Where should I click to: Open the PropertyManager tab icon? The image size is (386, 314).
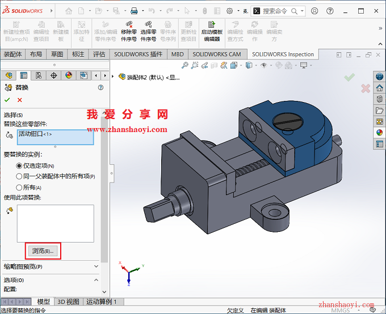(x=24, y=75)
